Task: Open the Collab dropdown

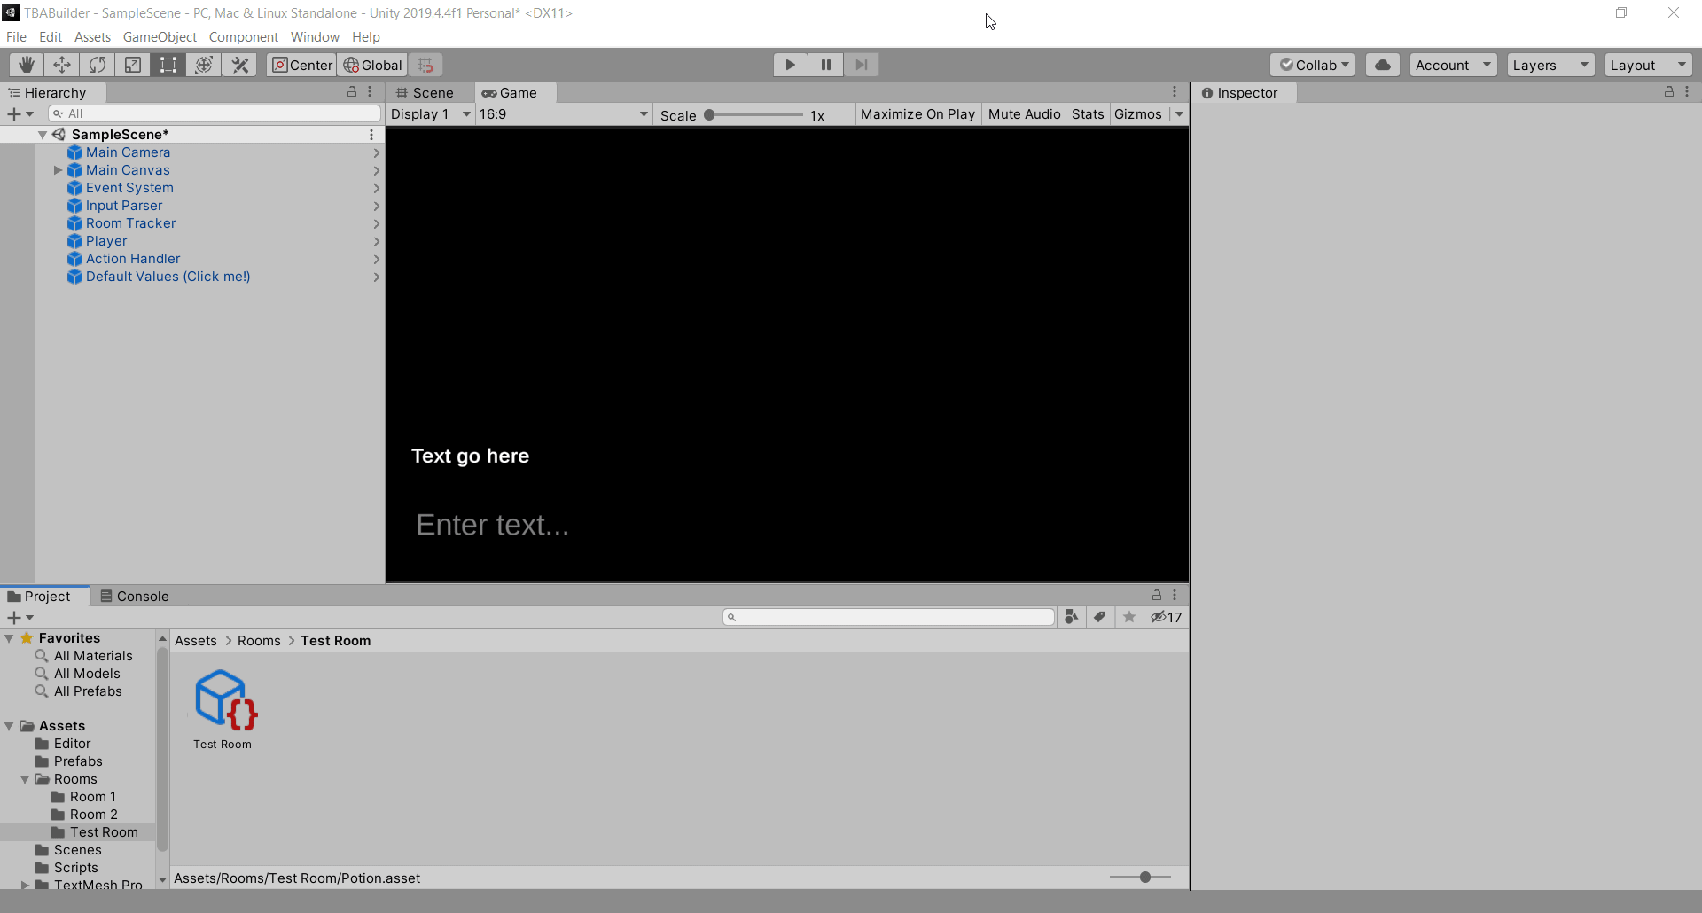Action: (1313, 65)
